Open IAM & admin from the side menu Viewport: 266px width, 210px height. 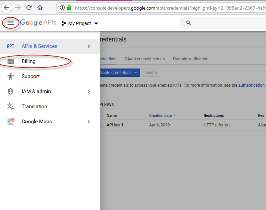(50, 91)
